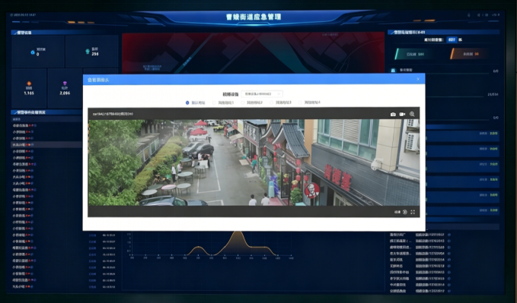Screen dimensions: 517x303
Task: Click the teal status badge showing 100
Action: (413, 54)
